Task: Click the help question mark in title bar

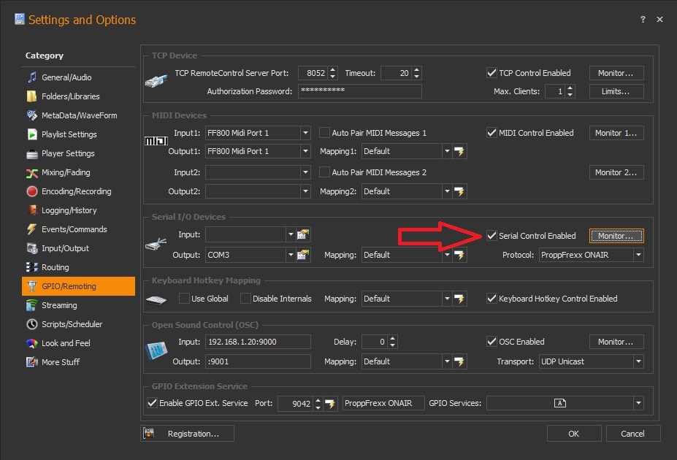Action: pyautogui.click(x=643, y=20)
